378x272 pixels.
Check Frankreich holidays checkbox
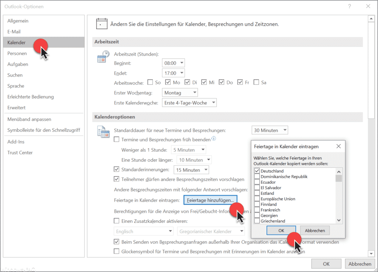coord(257,210)
